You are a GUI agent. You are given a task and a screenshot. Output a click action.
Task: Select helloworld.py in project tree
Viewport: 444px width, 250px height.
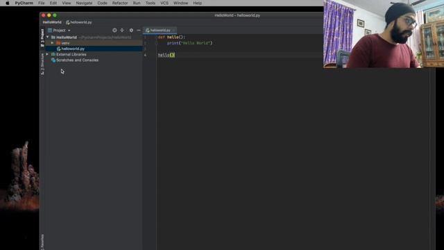94,49
